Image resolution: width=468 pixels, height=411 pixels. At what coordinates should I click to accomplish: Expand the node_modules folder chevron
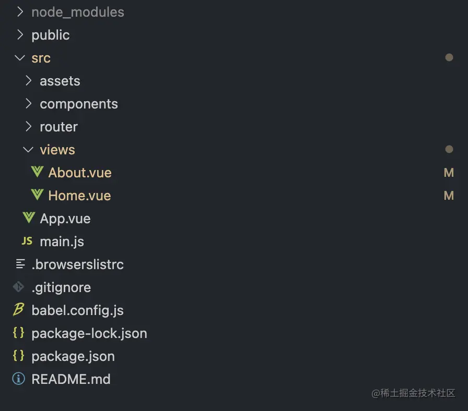20,11
